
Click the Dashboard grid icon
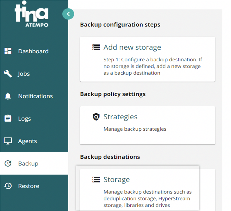coord(8,51)
